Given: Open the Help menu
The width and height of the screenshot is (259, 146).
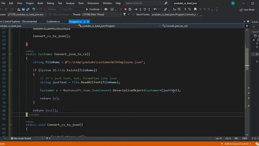Looking at the screenshot, I should (x=118, y=3).
